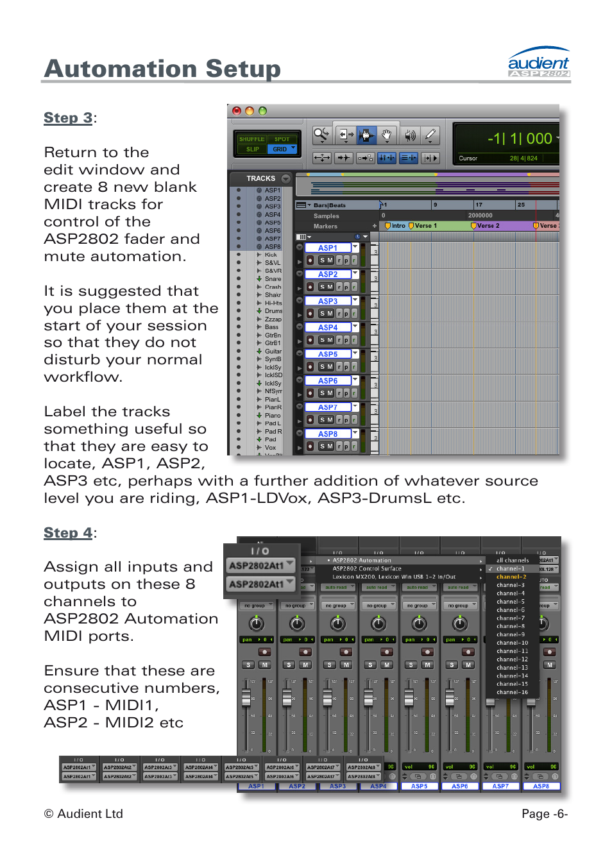Select ASP1 in the Tracks list

[x=273, y=191]
